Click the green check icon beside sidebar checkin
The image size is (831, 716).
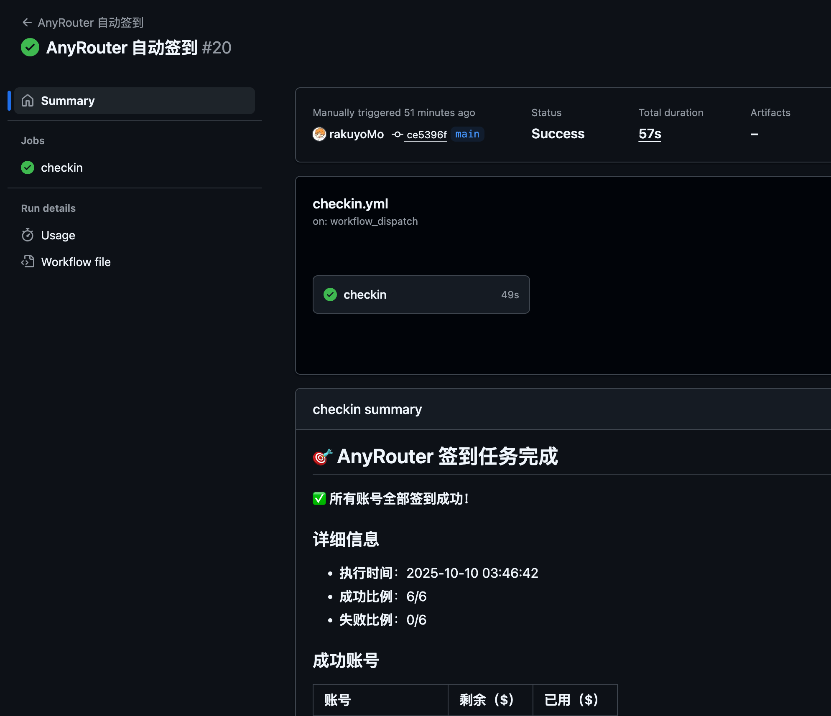point(28,168)
